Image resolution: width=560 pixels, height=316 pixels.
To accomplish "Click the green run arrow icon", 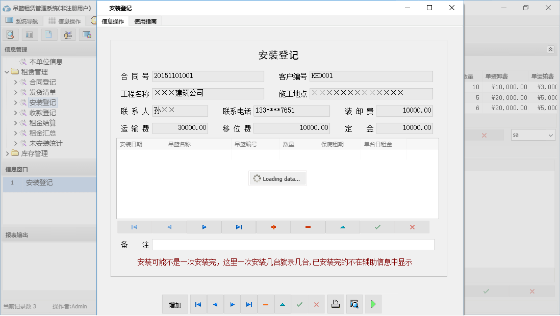I will (373, 304).
